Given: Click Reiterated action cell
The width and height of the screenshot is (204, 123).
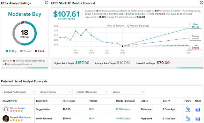Looking at the screenshot, I should point(147,109).
